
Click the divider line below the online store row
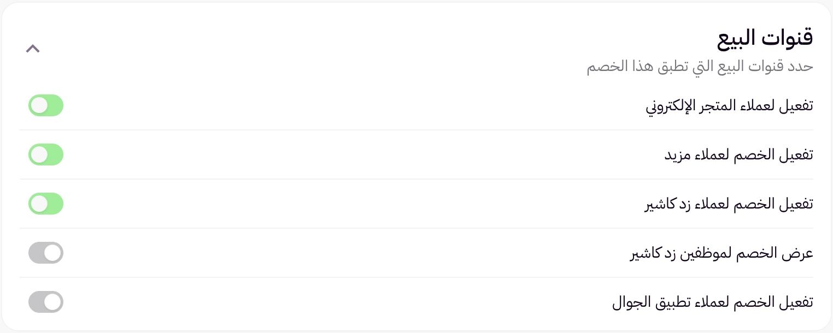click(x=416, y=130)
